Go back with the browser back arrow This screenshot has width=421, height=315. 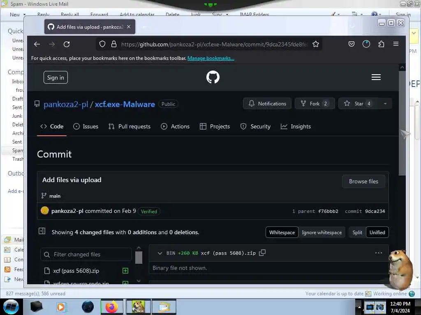coord(37,44)
